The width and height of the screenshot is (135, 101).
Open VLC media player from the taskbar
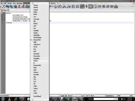point(10,99)
